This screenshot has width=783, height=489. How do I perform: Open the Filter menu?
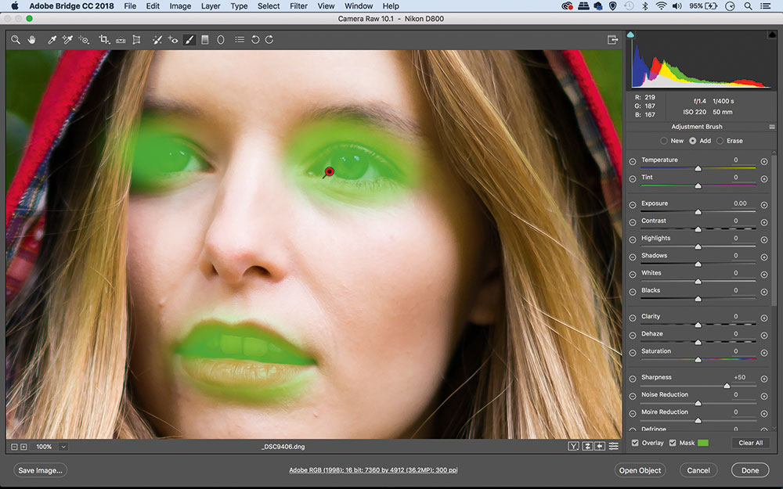tap(298, 6)
